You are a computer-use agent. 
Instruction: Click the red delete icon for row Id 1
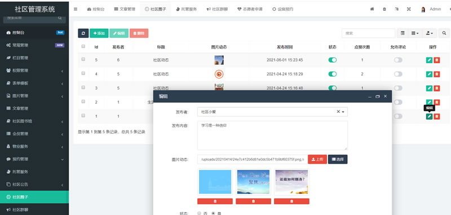[x=436, y=116]
